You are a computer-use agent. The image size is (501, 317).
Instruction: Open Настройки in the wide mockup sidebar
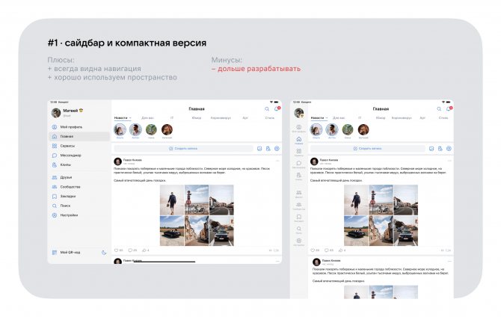79,215
